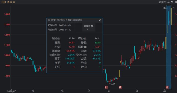Click the 起始价 value 10.70
This screenshot has width=177, height=93.
(x=72, y=38)
